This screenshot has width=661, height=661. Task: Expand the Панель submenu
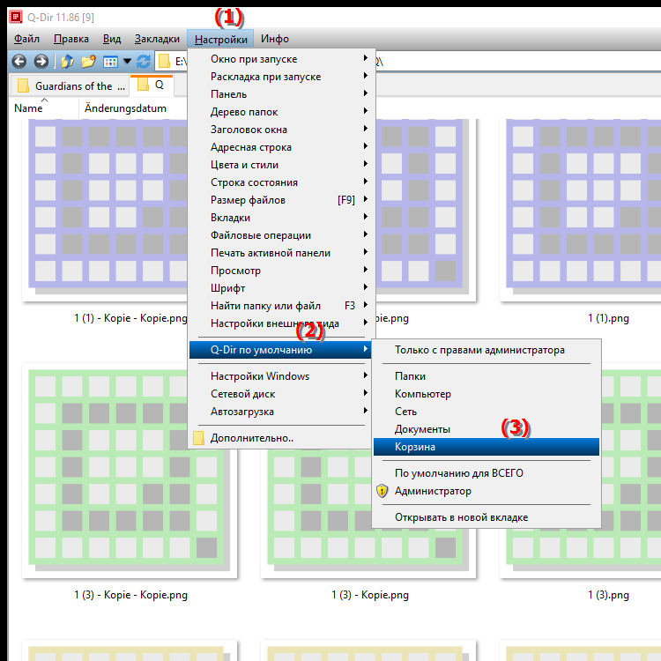(280, 94)
